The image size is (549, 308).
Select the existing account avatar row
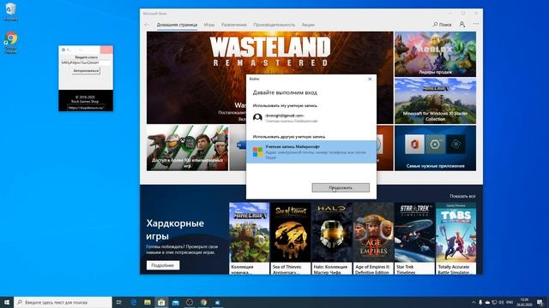click(x=311, y=118)
